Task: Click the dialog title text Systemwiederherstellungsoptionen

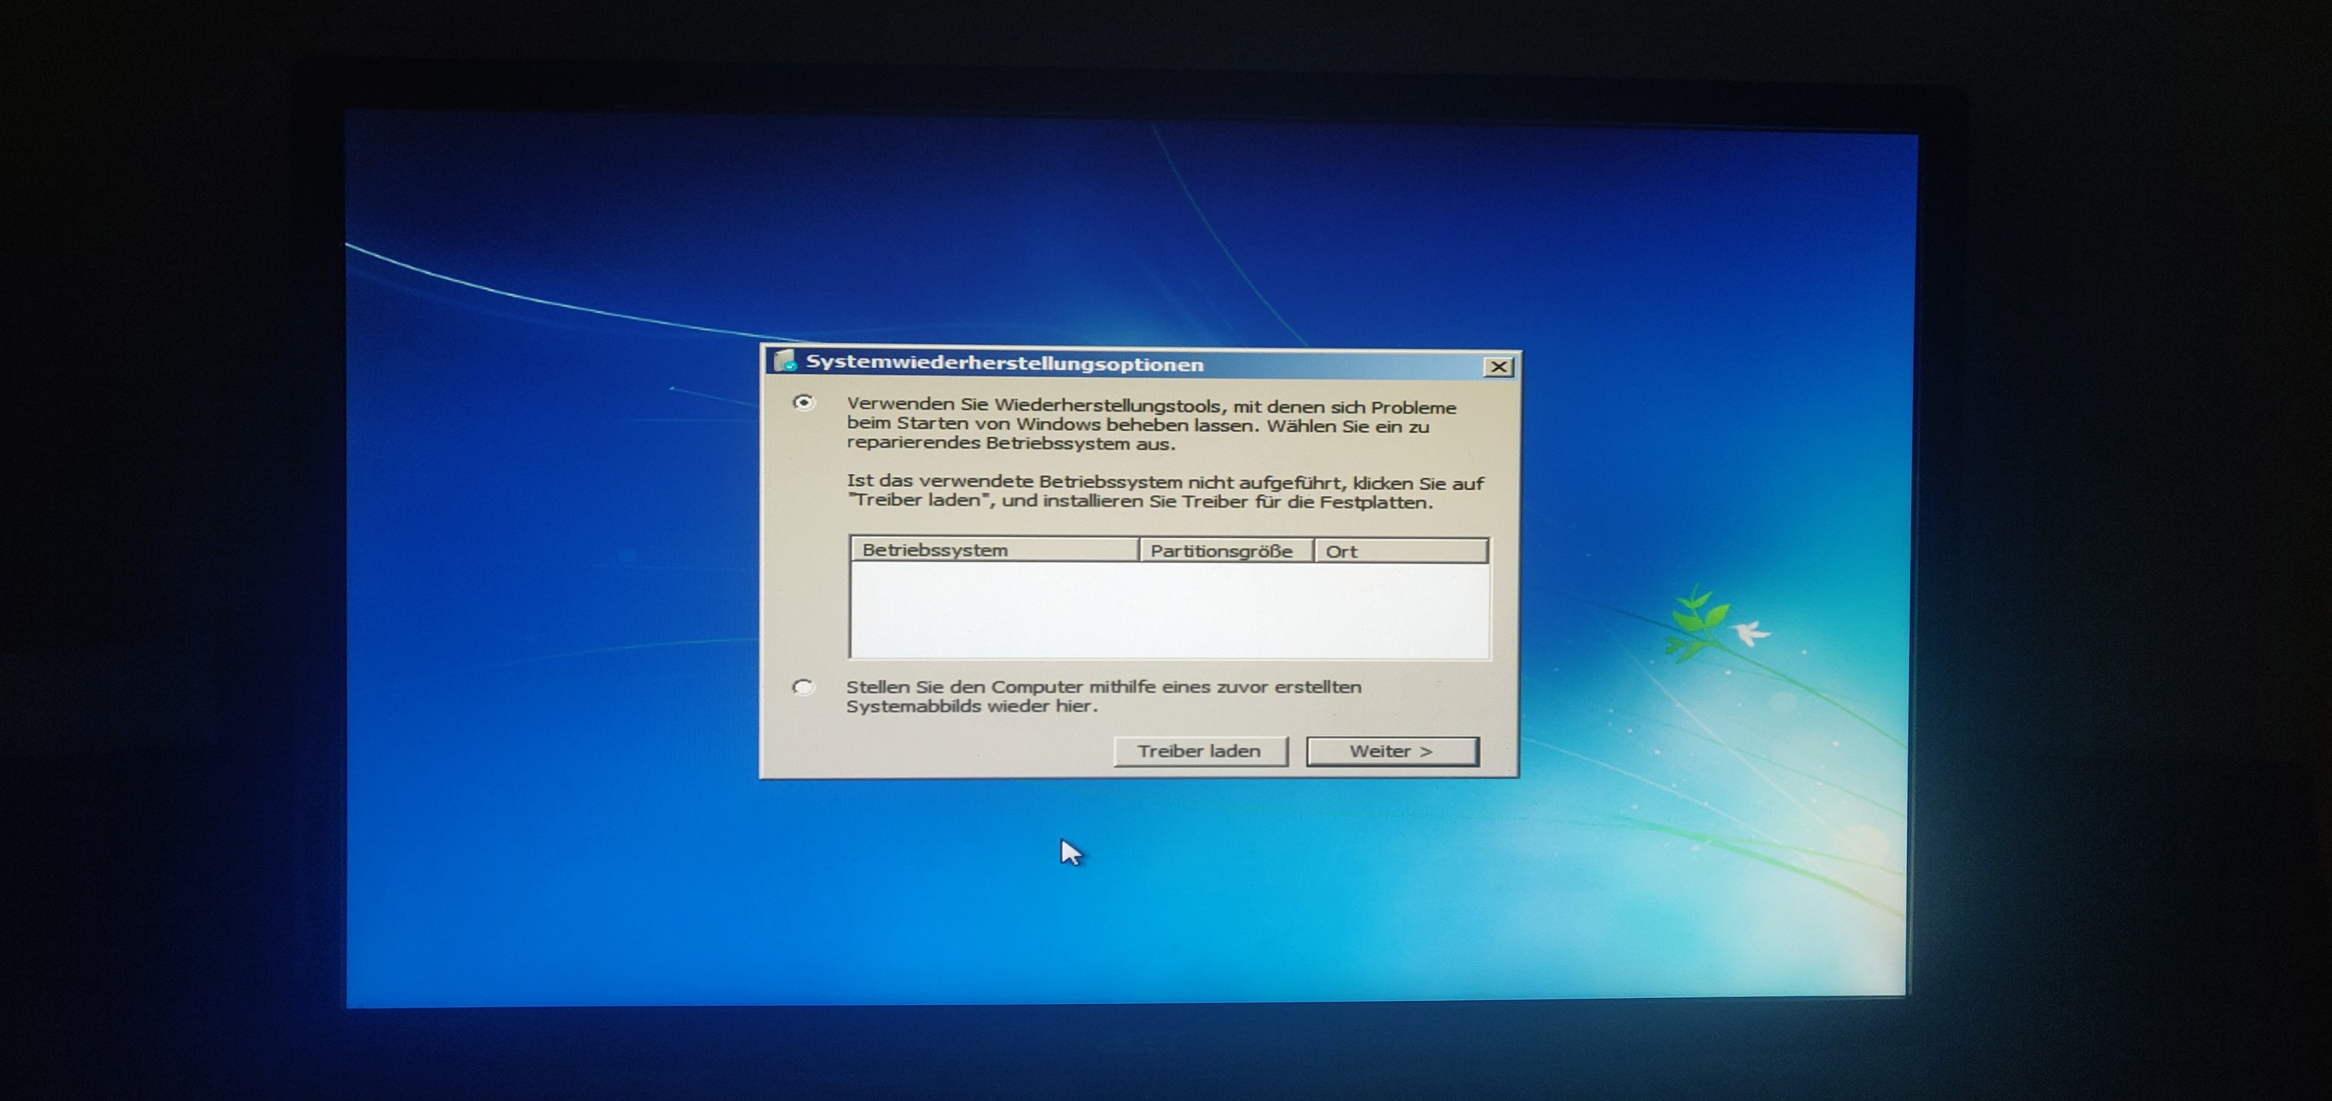Action: [1004, 364]
